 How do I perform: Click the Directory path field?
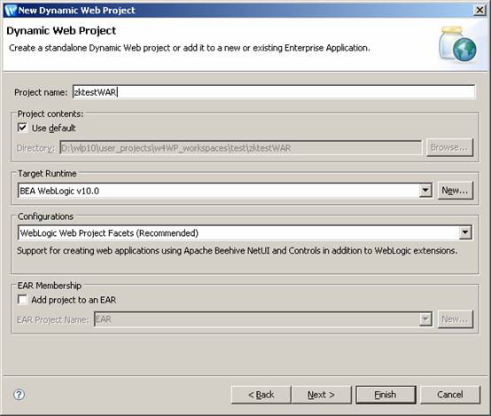[x=240, y=147]
